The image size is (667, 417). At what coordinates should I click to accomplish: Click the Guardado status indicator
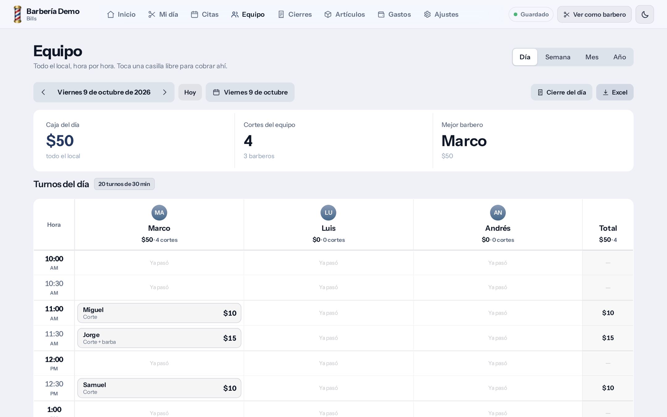pos(531,14)
